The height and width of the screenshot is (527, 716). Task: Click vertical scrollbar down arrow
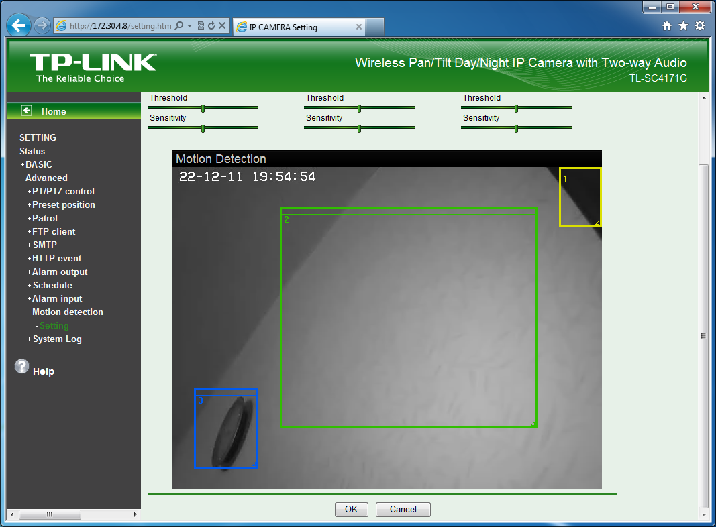[x=704, y=514]
